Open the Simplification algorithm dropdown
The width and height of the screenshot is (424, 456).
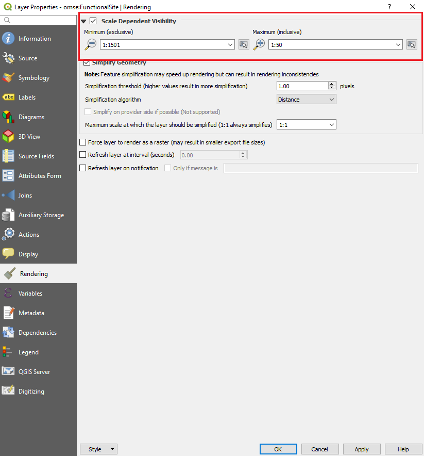click(x=306, y=99)
